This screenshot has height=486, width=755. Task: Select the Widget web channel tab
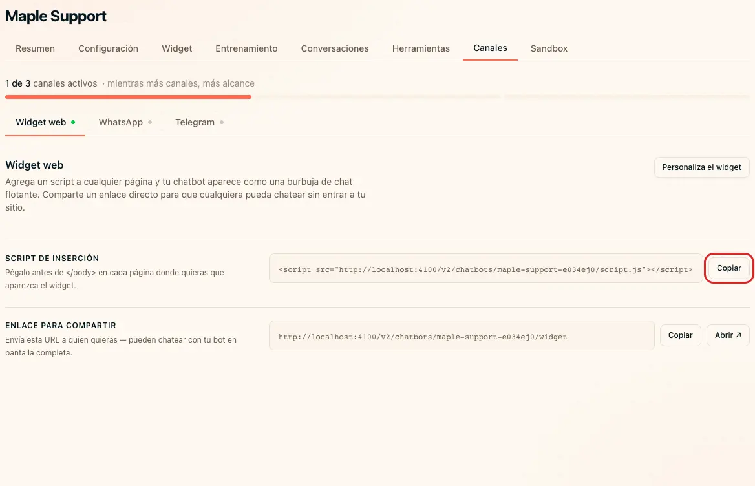pos(45,122)
